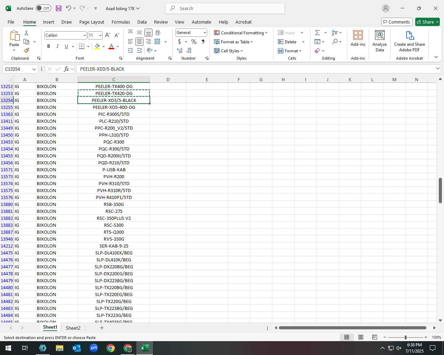Open the General number format dropdown
Viewport: 444px width, 355px height.
(205, 33)
